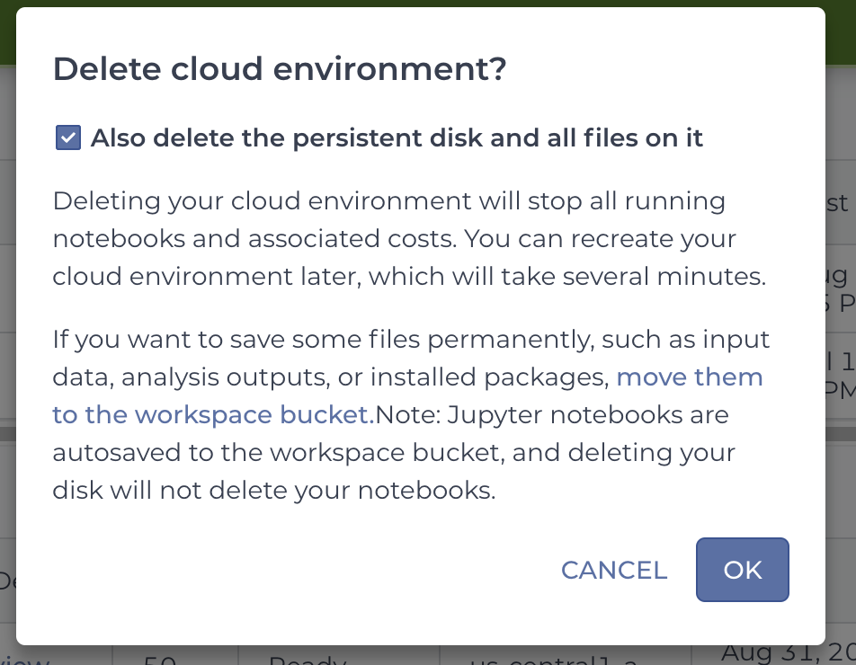Click the 'Also delete the persistent disk' label
The width and height of the screenshot is (856, 665).
pyautogui.click(x=397, y=138)
